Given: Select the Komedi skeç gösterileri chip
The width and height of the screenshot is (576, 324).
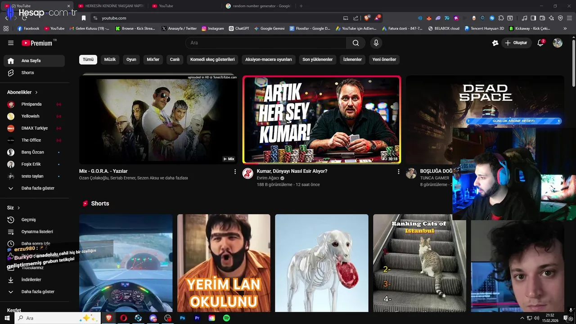Looking at the screenshot, I should click(x=212, y=59).
